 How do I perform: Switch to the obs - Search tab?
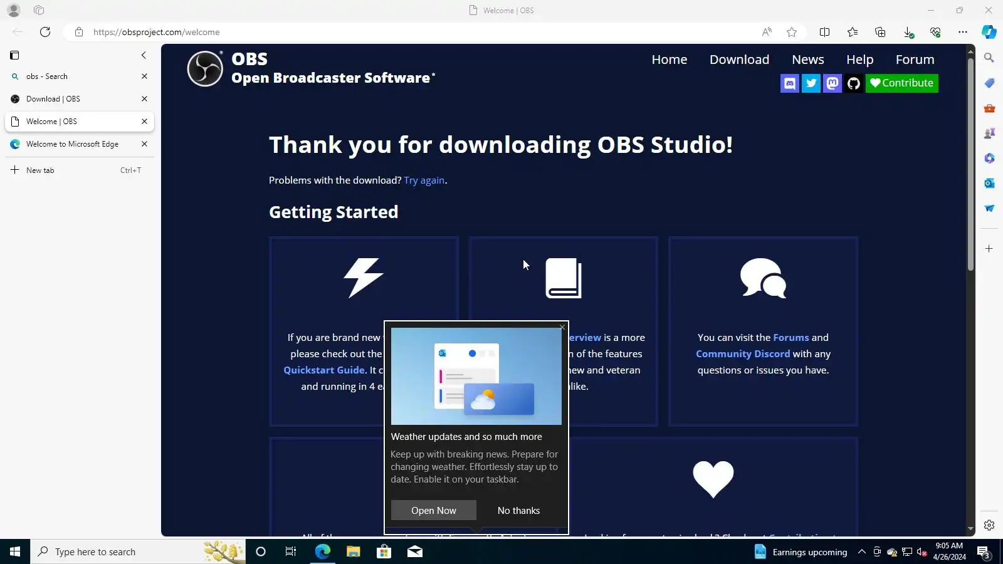[x=80, y=76]
